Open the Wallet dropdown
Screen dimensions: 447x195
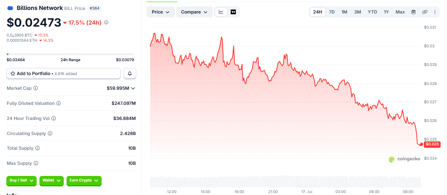[x=52, y=180]
